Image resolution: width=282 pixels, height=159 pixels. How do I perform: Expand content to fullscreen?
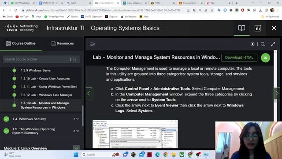[273, 44]
